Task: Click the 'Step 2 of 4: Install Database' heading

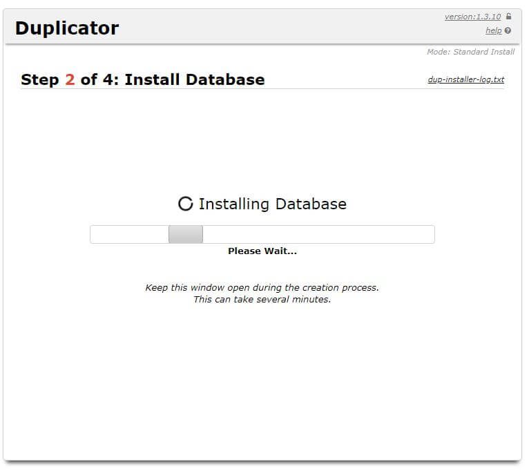Action: point(143,79)
